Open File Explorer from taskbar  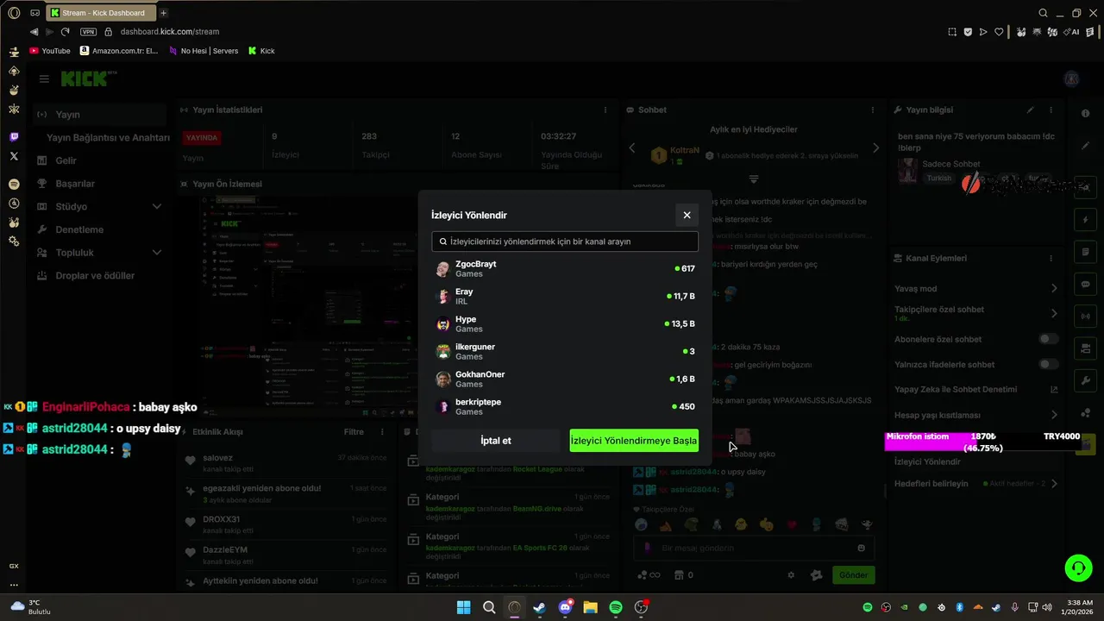pos(590,607)
